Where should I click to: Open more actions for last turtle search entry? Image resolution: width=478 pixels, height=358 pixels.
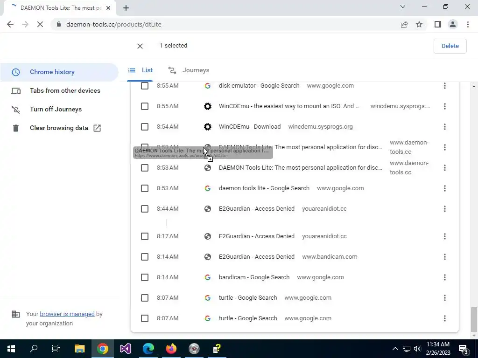point(445,318)
